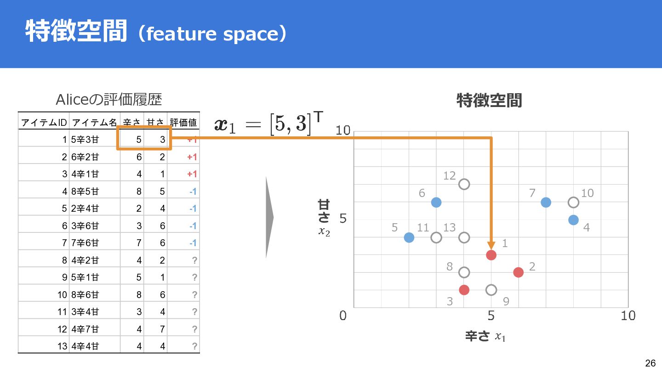Click the blue data point labeled 6
This screenshot has width=662, height=372.
[436, 202]
